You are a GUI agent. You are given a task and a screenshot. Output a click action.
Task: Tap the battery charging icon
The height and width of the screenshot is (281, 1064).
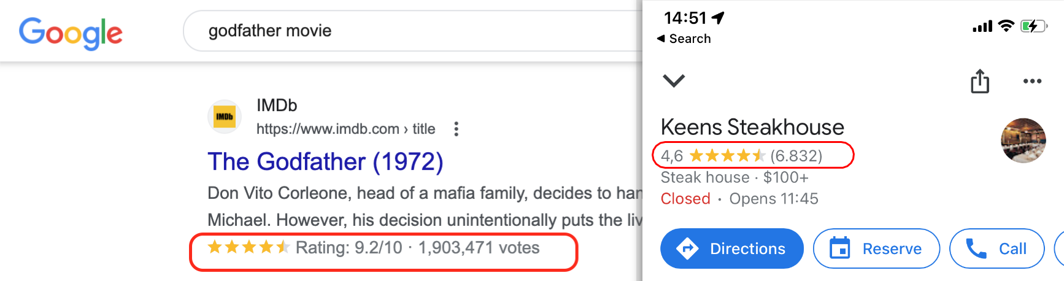tap(1033, 26)
